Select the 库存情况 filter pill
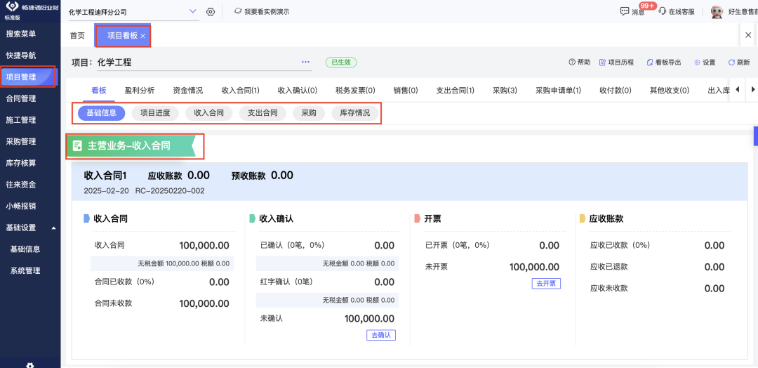The height and width of the screenshot is (368, 758). (354, 113)
